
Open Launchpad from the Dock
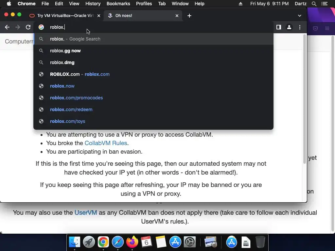[x=89, y=242]
